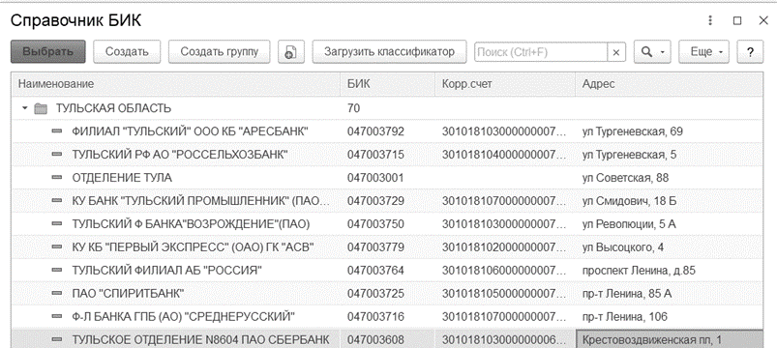The image size is (777, 348).
Task: Click Загрузить классификатор button
Action: pyautogui.click(x=389, y=51)
